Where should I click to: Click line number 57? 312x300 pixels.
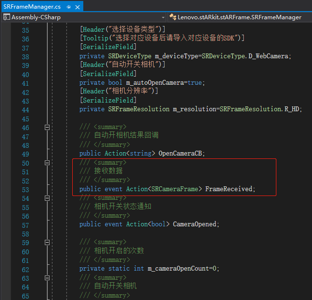(26, 225)
